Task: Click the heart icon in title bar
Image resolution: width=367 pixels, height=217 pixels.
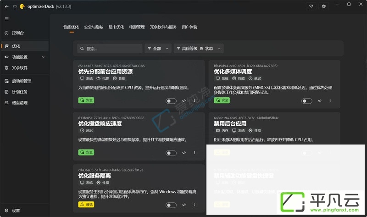Action: [x=311, y=6]
